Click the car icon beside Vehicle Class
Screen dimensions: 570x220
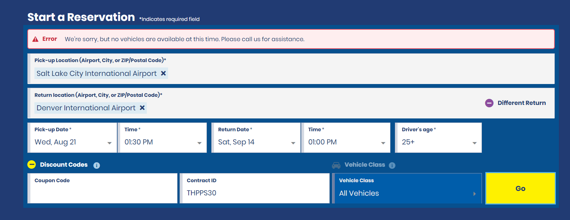point(336,165)
